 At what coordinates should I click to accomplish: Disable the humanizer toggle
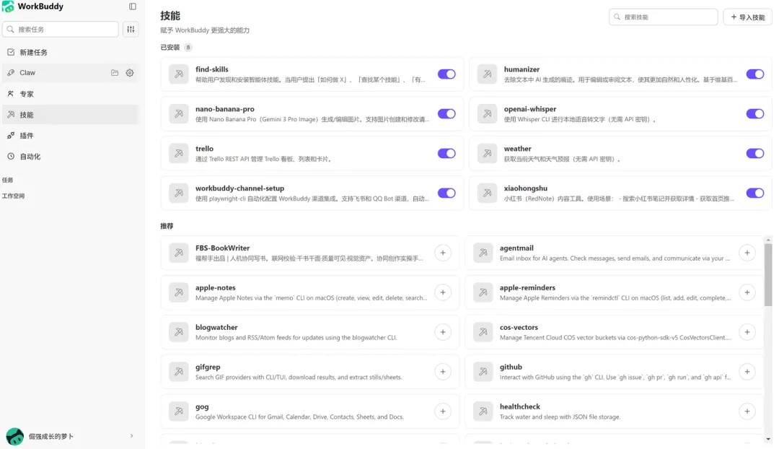click(754, 74)
